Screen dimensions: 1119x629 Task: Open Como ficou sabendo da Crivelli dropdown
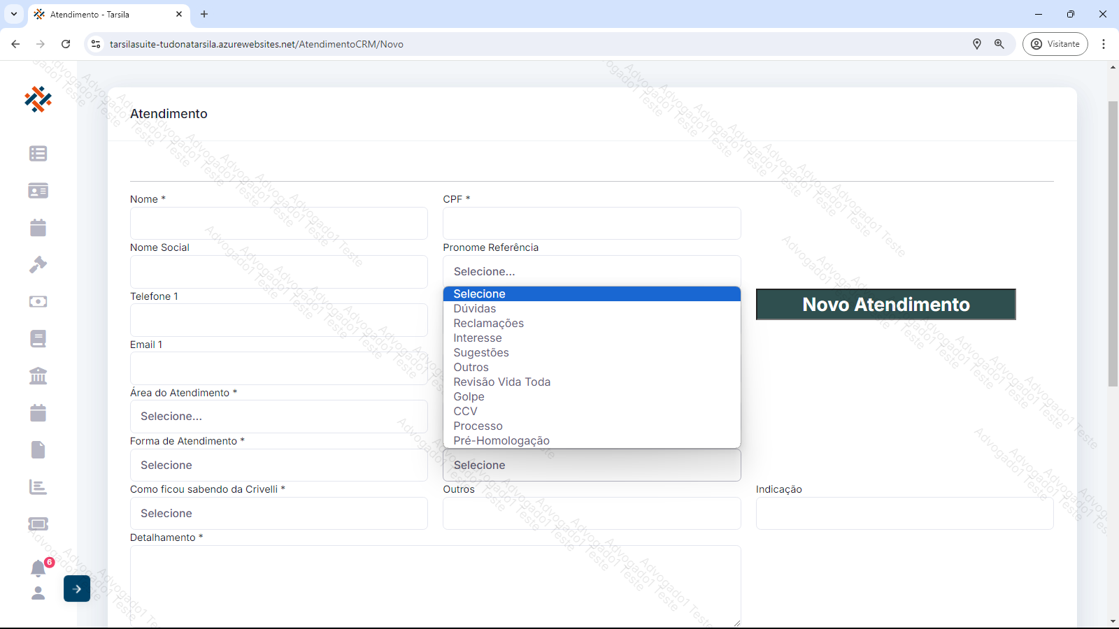(278, 514)
